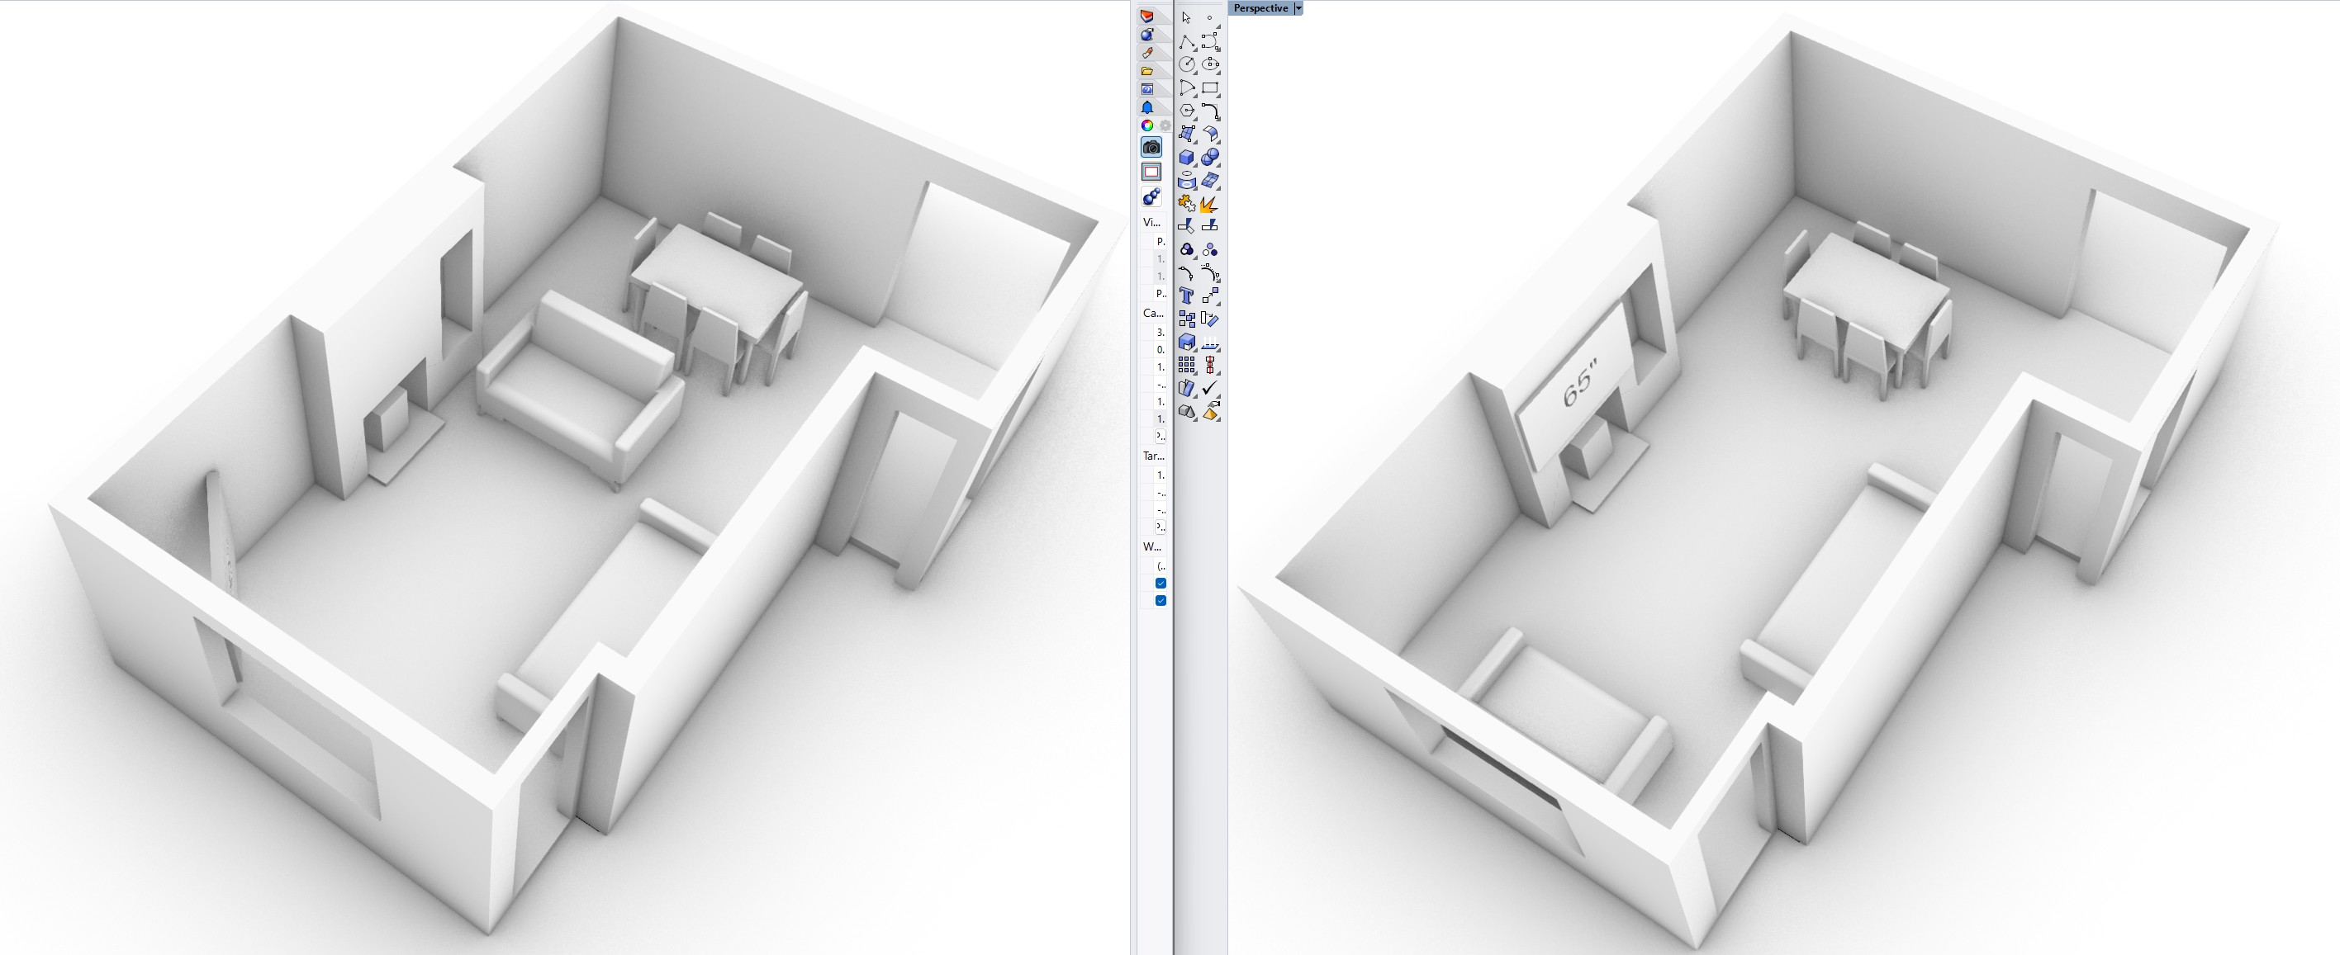2340x955 pixels.
Task: Select the Fillet curves tool
Action: [x=1210, y=111]
